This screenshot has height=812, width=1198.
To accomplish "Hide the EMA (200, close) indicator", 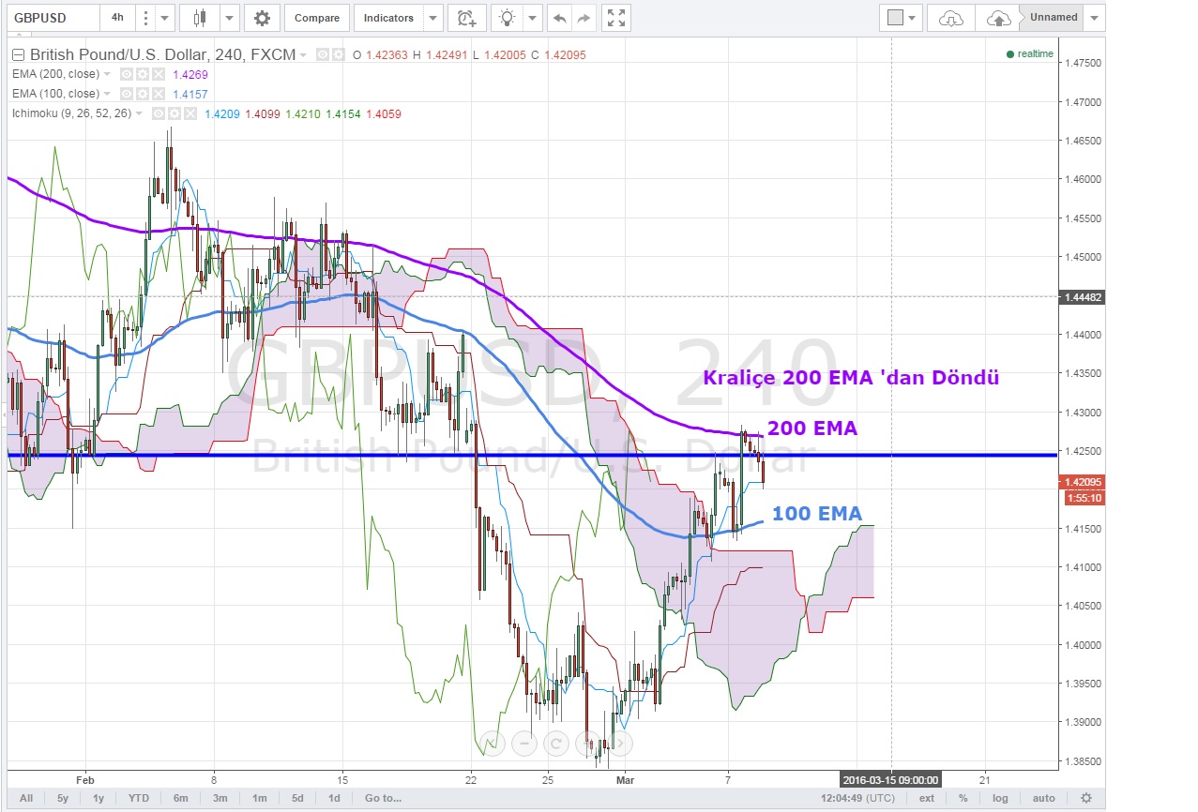I will (127, 74).
